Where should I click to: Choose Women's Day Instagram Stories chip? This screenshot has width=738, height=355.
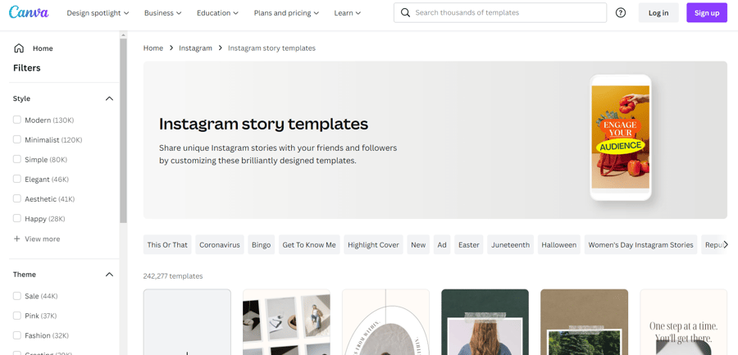coord(641,245)
